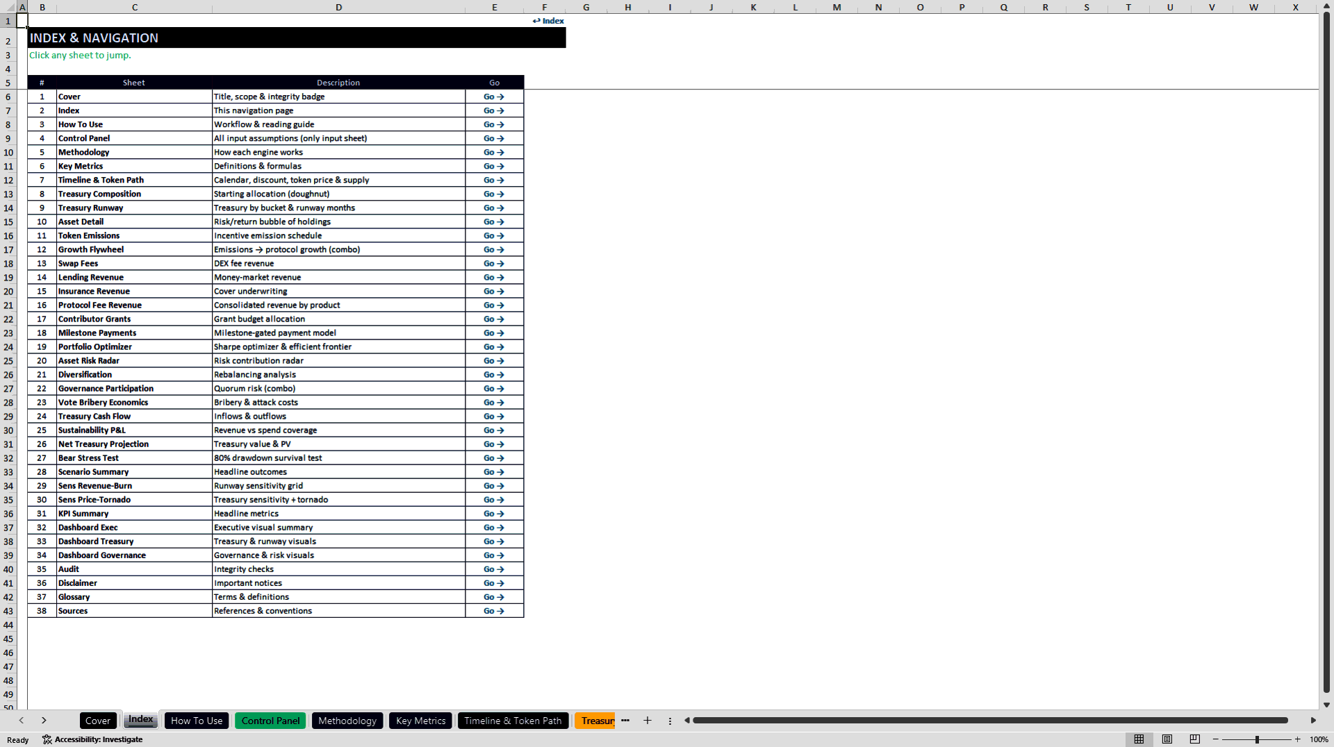The width and height of the screenshot is (1334, 747).
Task: Click Go link for Sources row
Action: point(494,611)
